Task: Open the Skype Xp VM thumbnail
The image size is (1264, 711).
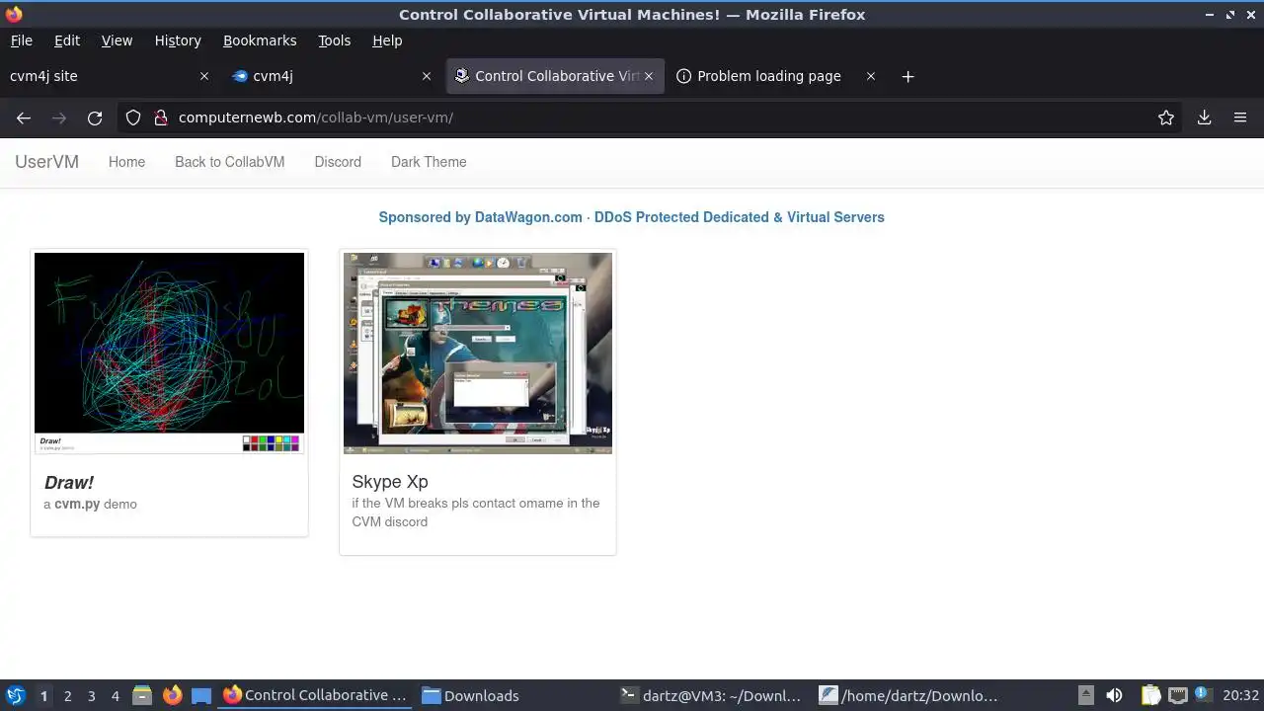Action: (478, 353)
